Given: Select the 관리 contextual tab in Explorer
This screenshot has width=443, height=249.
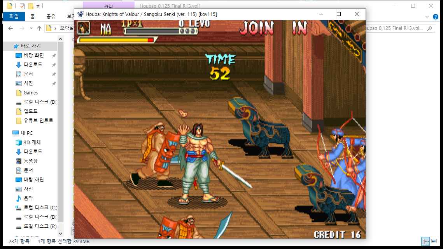Looking at the screenshot, I should click(x=109, y=6).
